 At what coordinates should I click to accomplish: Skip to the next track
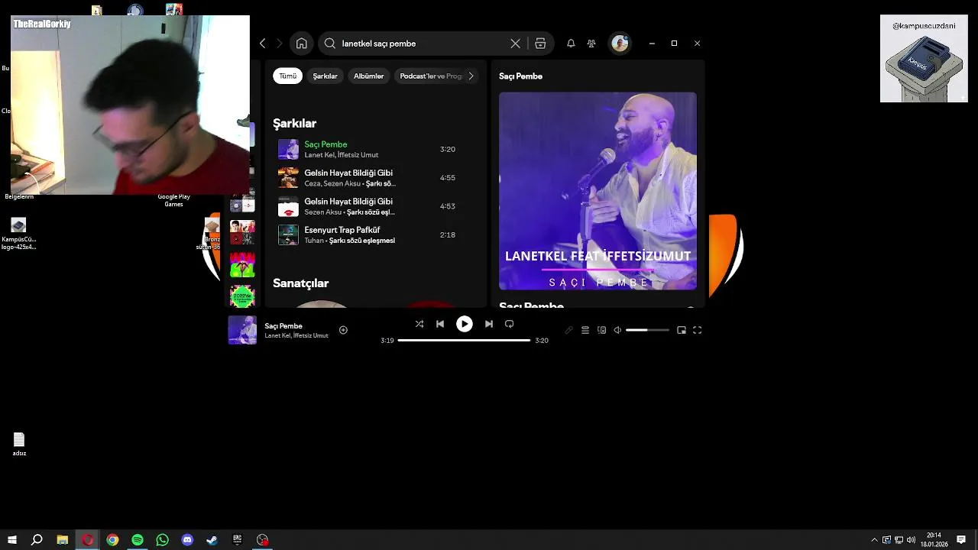489,324
